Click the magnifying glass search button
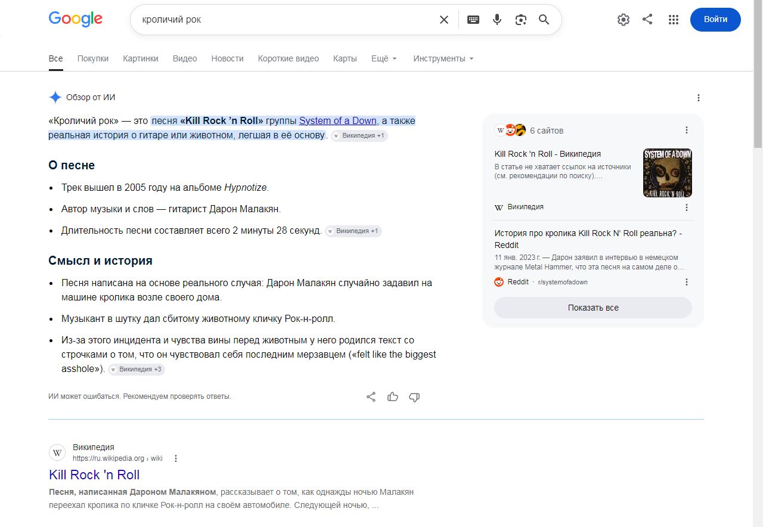This screenshot has height=527, width=763. (544, 20)
